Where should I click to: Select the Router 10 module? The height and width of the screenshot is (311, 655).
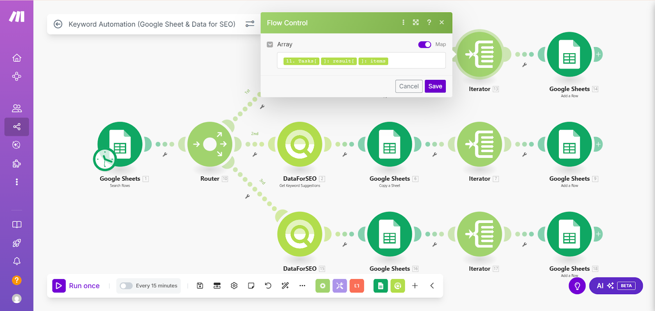click(210, 144)
